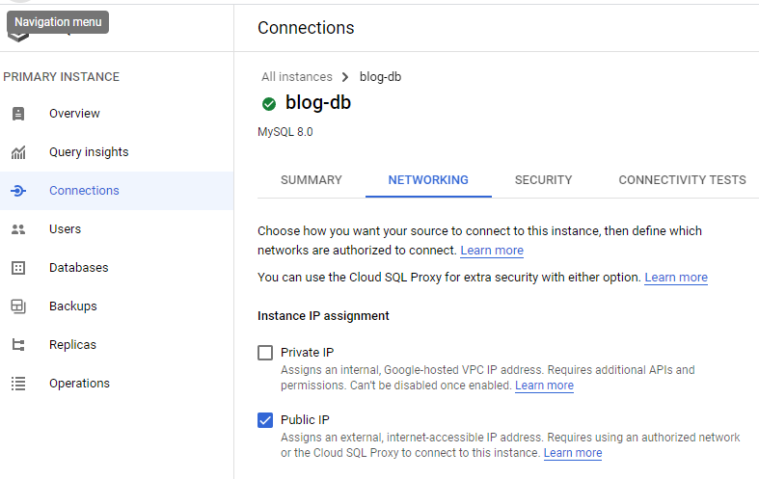Click the Databases grid icon
The width and height of the screenshot is (759, 479).
pos(18,268)
